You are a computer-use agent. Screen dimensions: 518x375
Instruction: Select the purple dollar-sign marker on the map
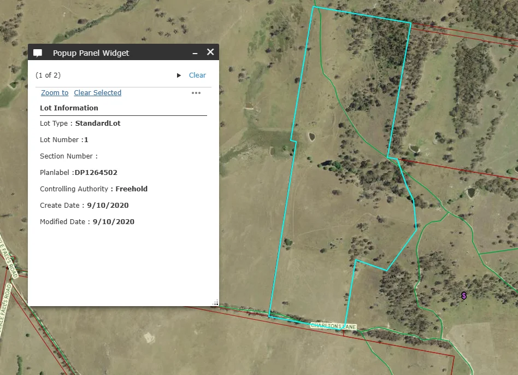pos(463,296)
